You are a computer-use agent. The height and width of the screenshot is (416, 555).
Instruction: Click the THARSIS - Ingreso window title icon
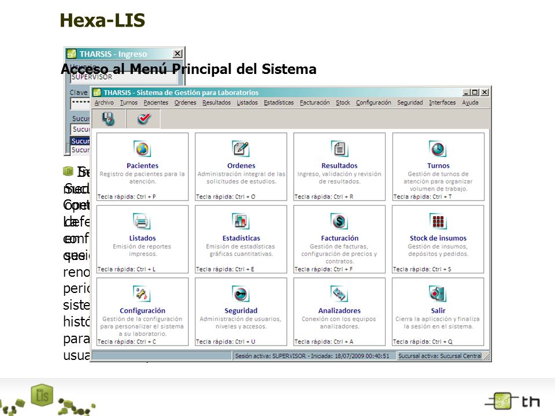point(72,54)
